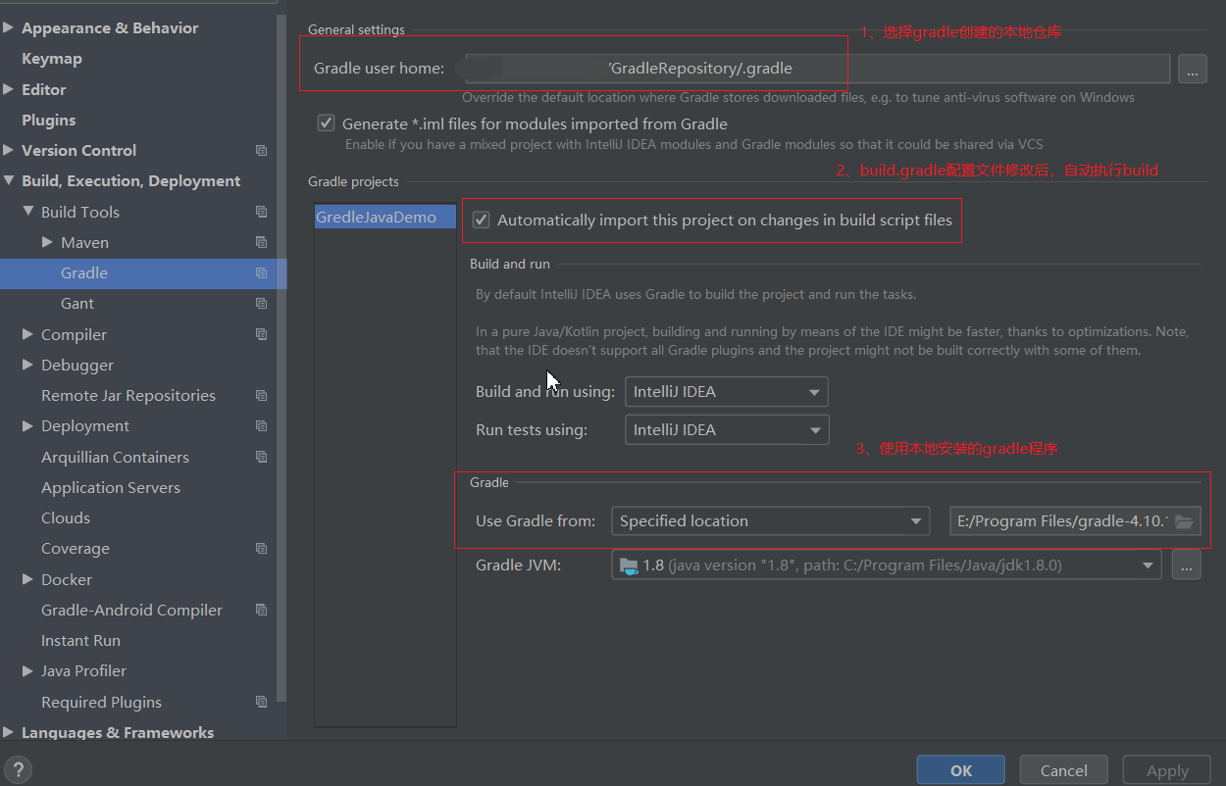The image size is (1226, 786).
Task: Open the Build and run using dropdown
Action: 726,392
